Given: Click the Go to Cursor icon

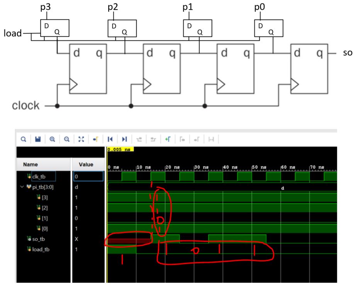Looking at the screenshot, I should (95, 139).
